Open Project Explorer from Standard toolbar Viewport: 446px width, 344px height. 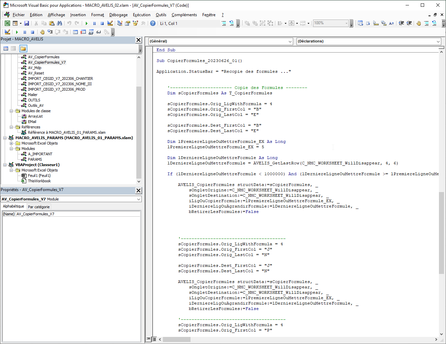coord(120,23)
